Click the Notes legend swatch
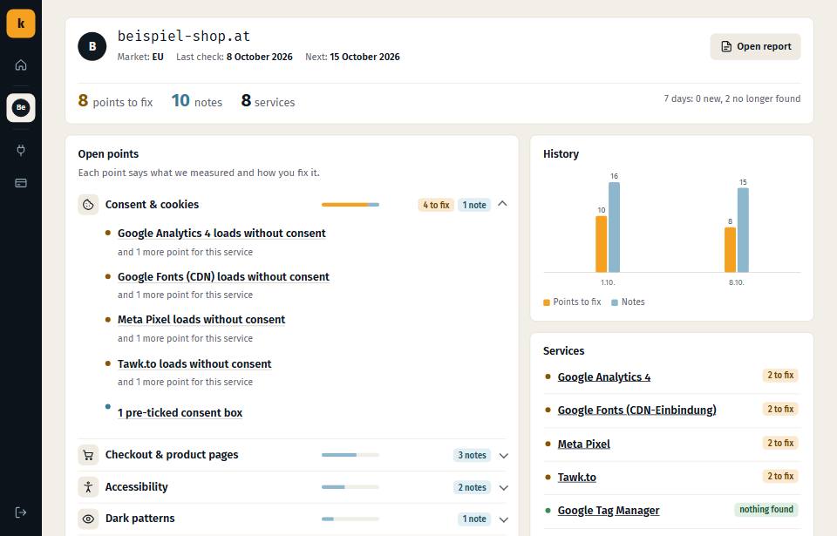The image size is (837, 536). click(615, 302)
